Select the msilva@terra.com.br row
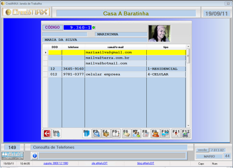This screenshot has width=233, height=168. tap(115, 58)
